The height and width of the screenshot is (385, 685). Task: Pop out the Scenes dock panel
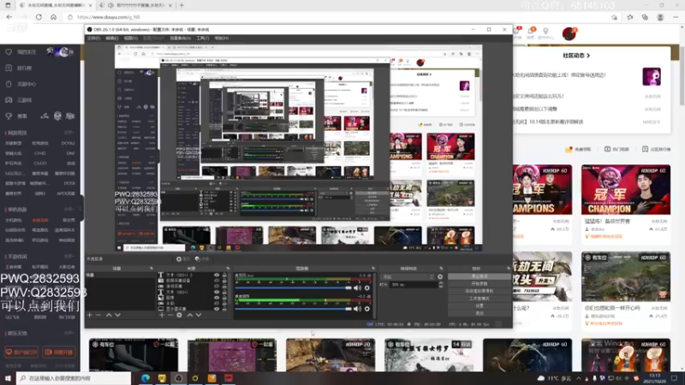tap(152, 269)
